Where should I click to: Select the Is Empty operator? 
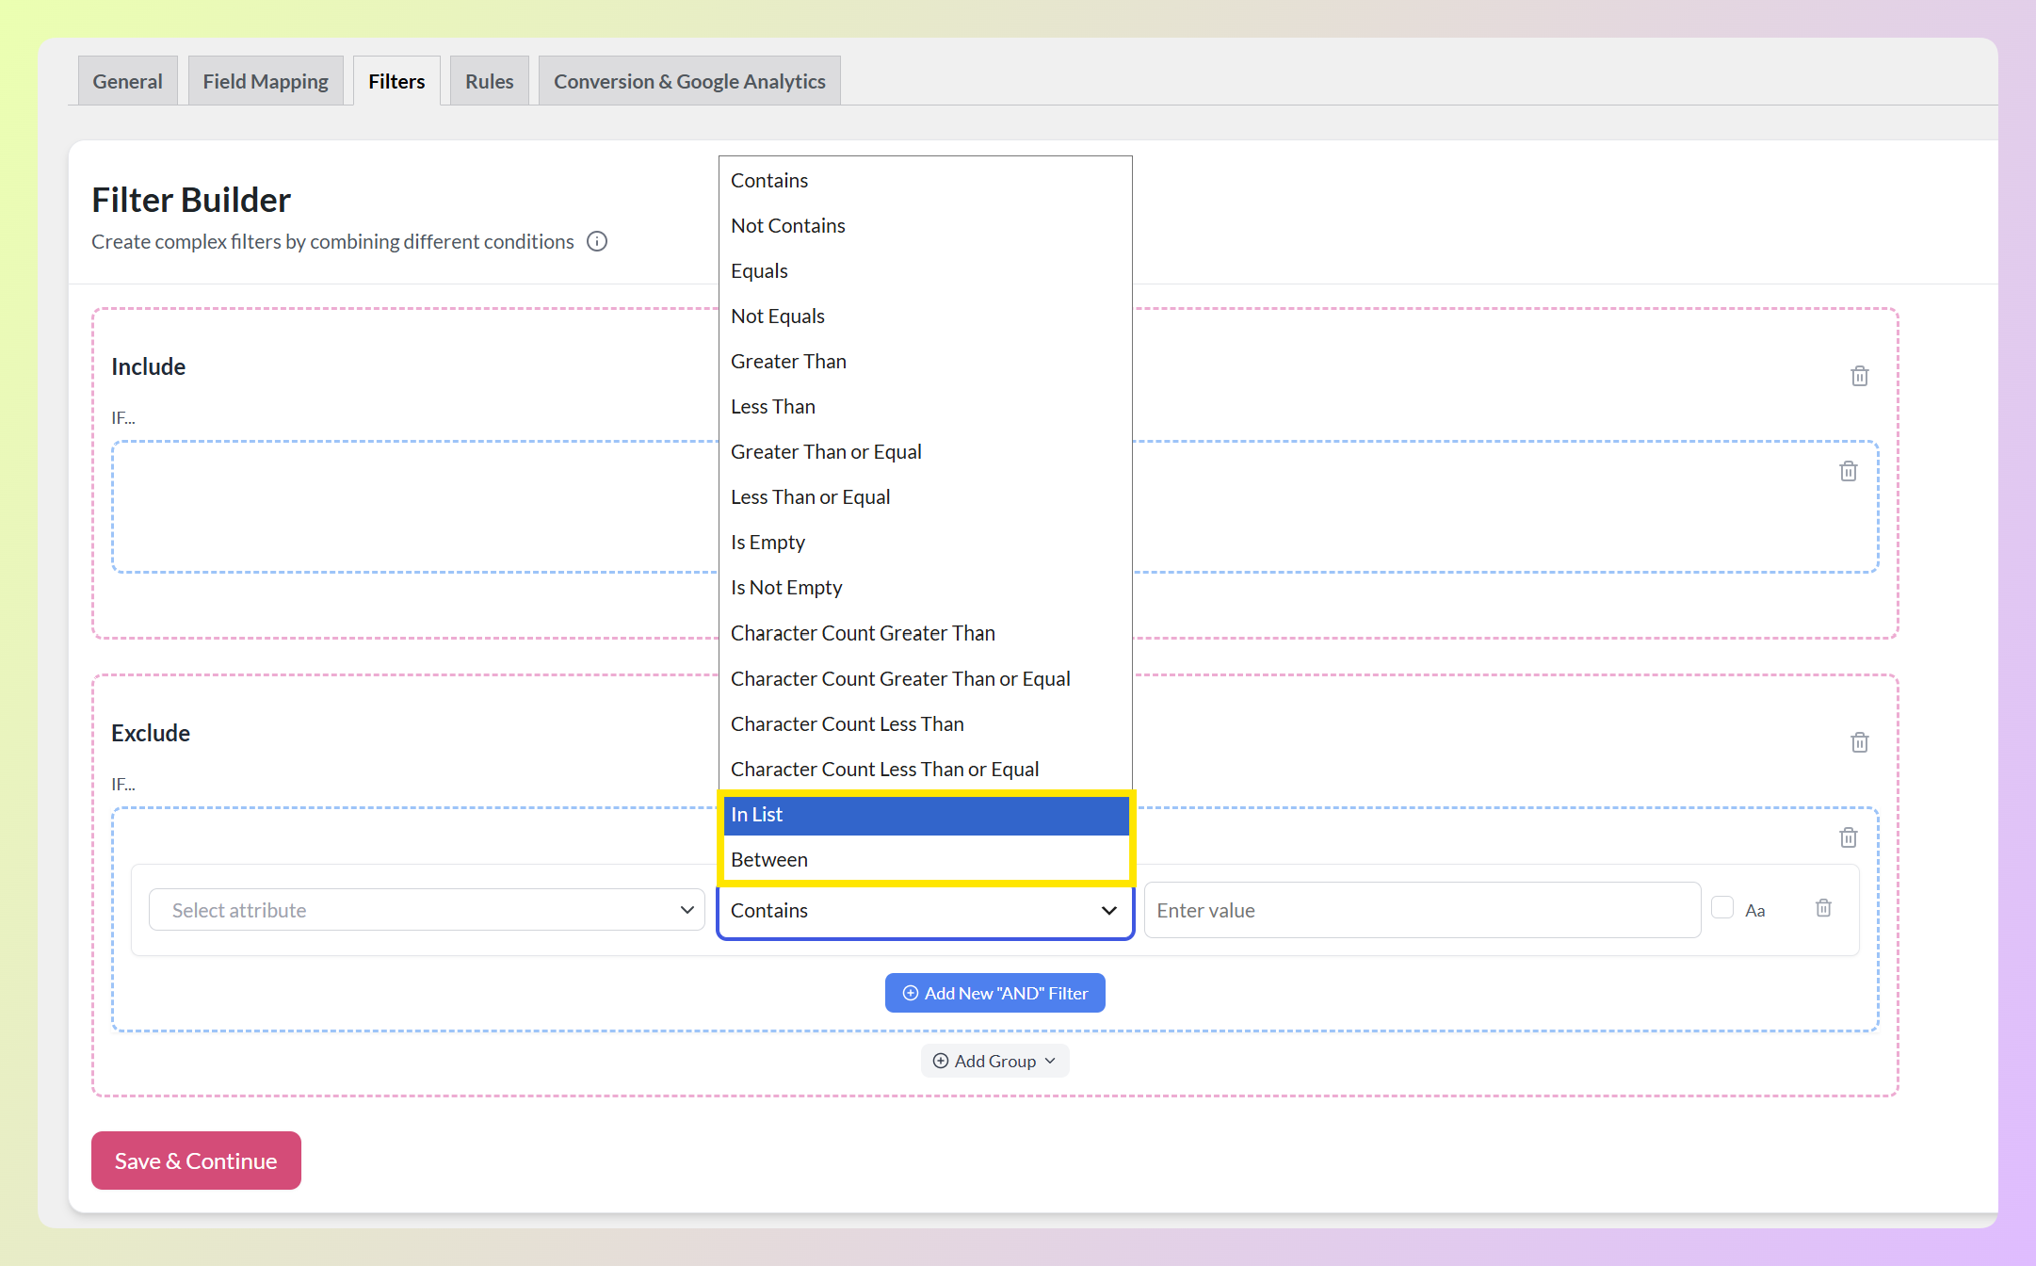925,542
